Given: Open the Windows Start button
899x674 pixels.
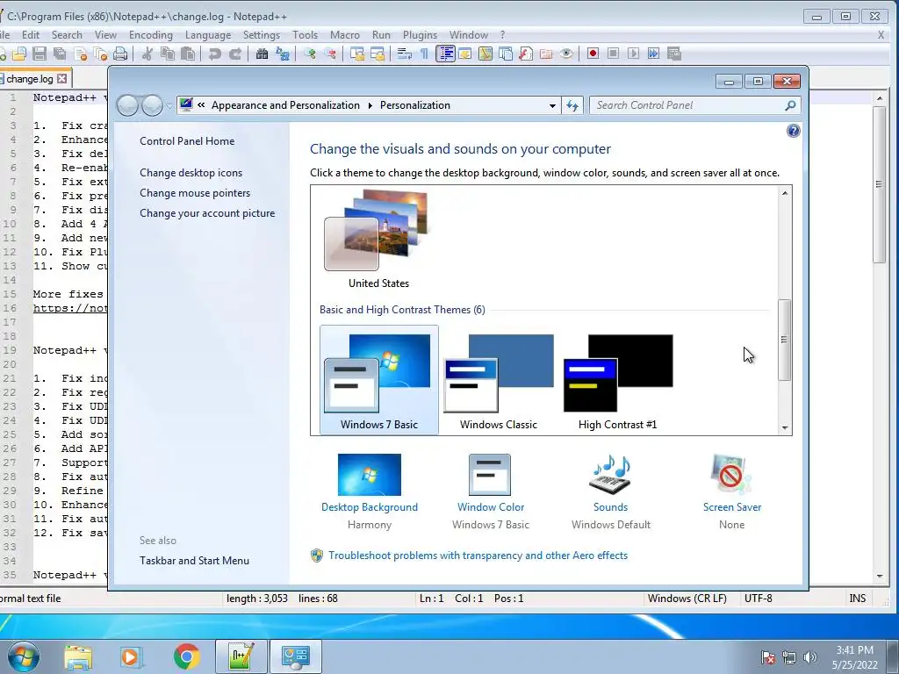Looking at the screenshot, I should tap(23, 656).
